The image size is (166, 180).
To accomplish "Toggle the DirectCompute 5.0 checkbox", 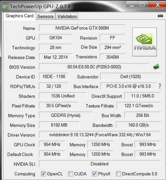I will [118, 174].
